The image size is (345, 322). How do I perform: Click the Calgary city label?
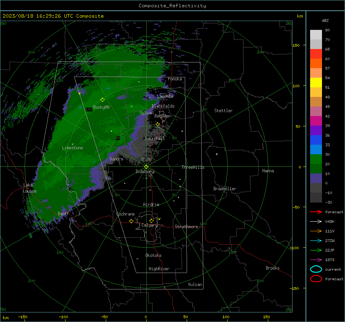[x=149, y=225]
